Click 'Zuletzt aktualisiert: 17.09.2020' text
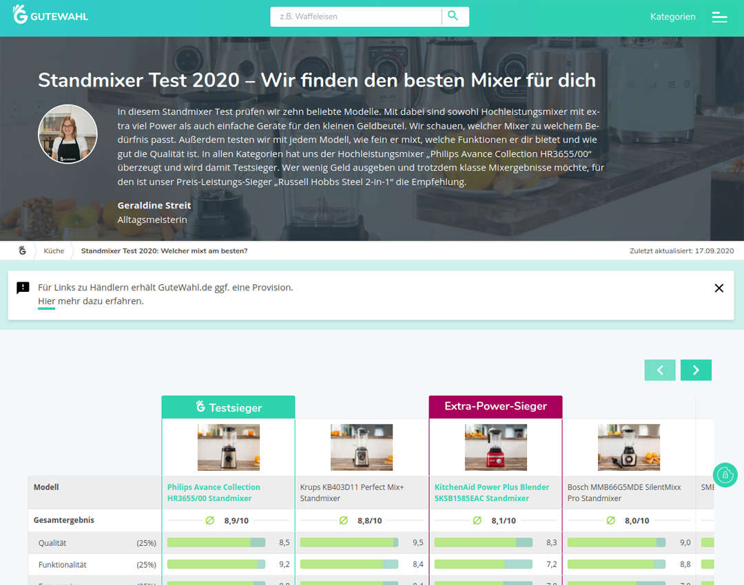Screen dimensions: 744x585 click(x=681, y=251)
